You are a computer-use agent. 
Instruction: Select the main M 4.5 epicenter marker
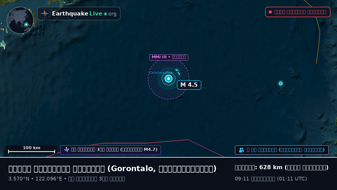(168, 79)
